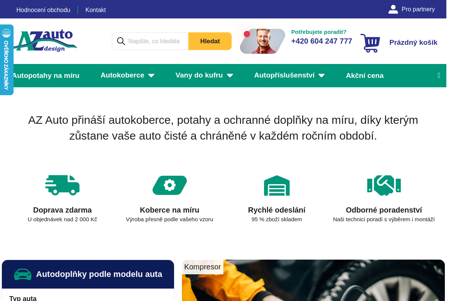Image resolution: width=452 pixels, height=301 pixels.
Task: Click the AZ auto design logo
Action: [x=45, y=40]
